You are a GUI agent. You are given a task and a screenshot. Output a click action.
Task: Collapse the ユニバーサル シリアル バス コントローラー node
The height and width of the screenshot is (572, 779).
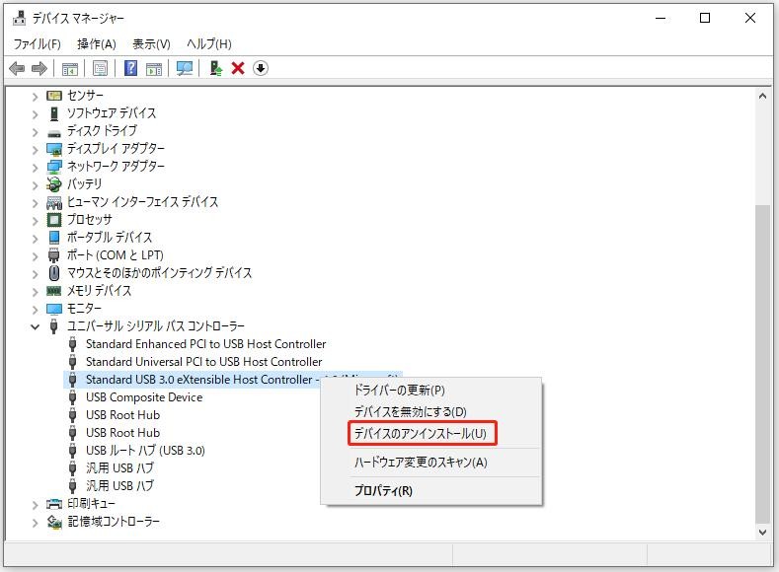(x=36, y=326)
